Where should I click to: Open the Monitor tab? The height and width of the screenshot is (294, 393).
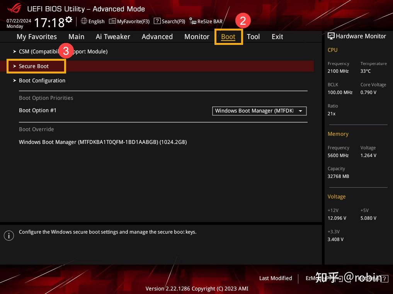[197, 36]
